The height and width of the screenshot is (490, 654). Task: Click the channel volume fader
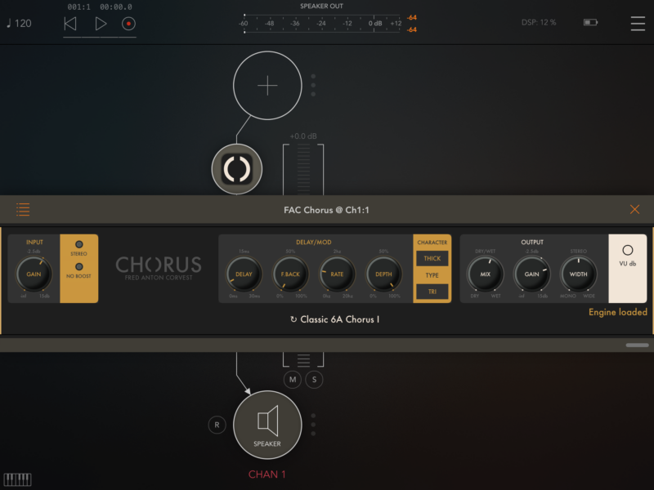pyautogui.click(x=303, y=170)
